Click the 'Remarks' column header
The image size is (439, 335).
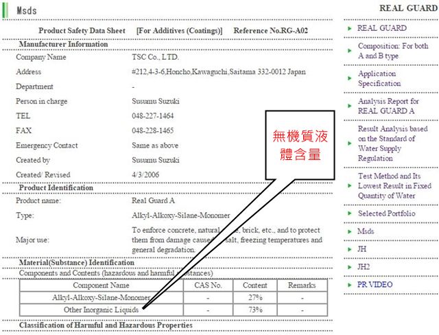[302, 285]
